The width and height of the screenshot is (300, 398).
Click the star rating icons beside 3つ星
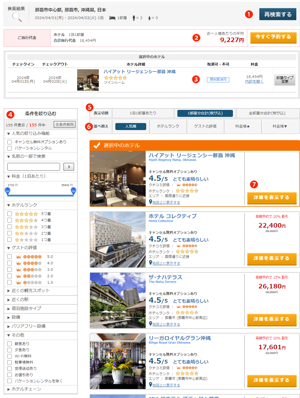coord(26,227)
